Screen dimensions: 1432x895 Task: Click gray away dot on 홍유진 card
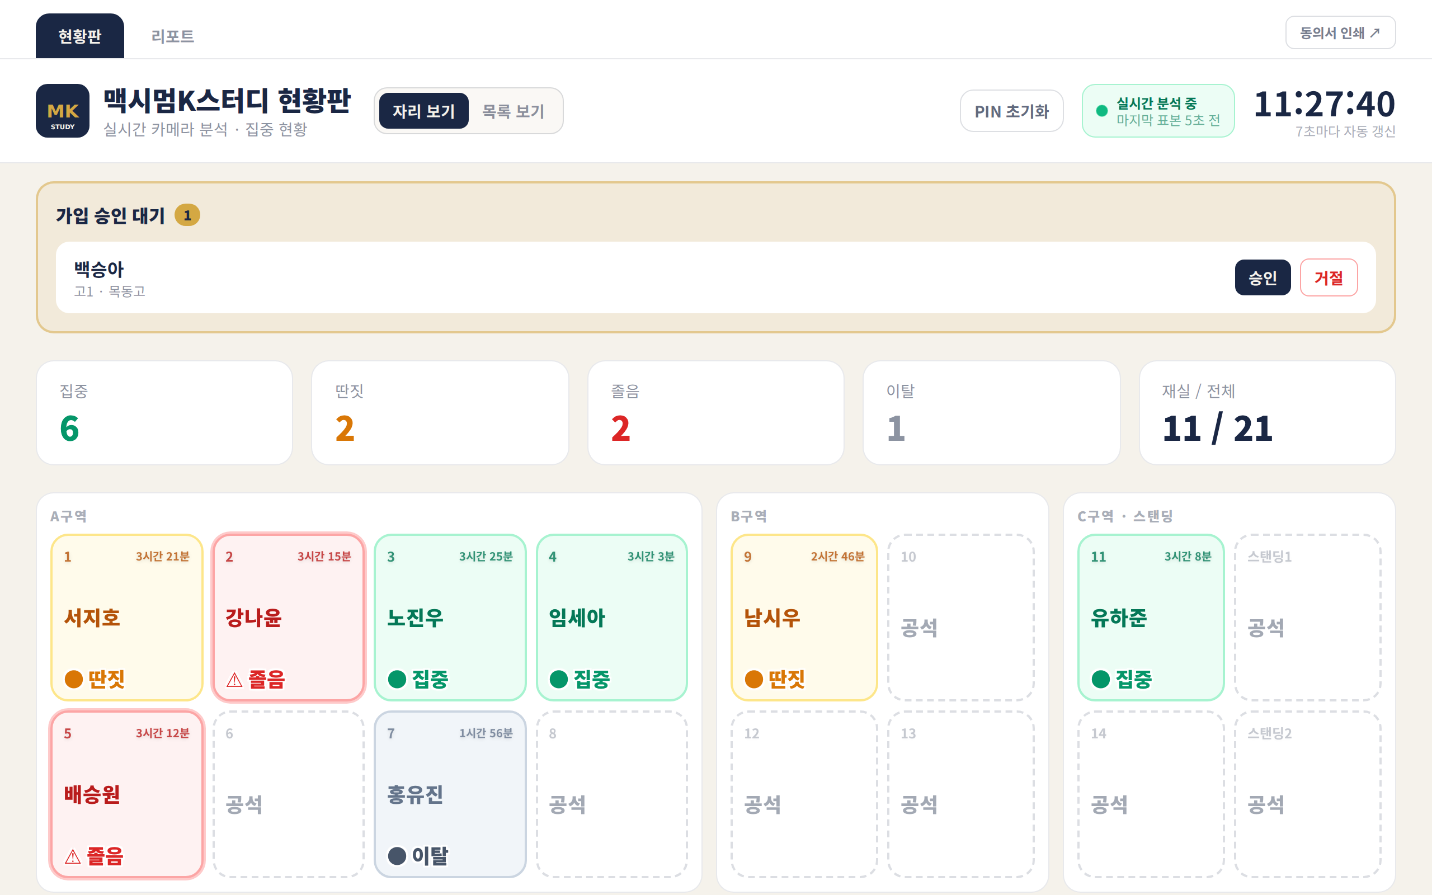(x=397, y=856)
